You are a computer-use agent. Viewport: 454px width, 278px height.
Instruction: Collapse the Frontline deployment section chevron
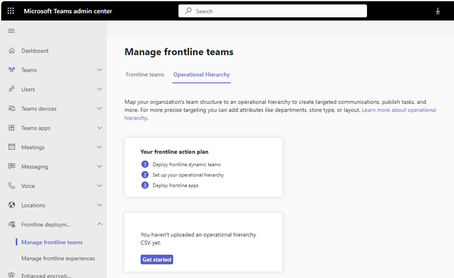(x=99, y=224)
